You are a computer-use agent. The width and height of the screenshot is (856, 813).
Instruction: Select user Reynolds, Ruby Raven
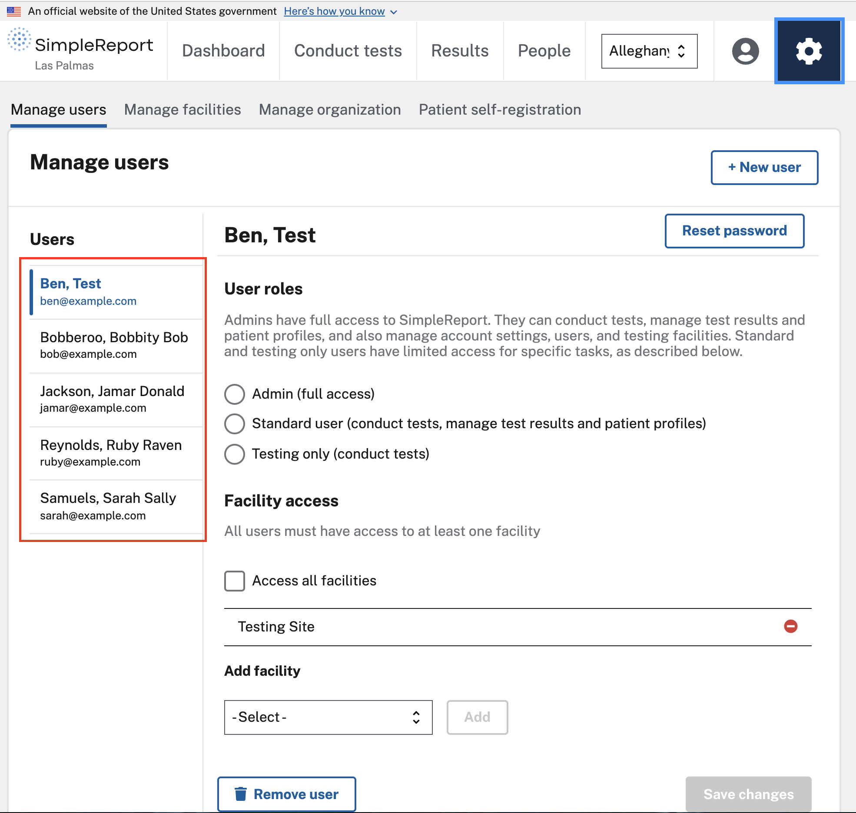[x=116, y=453]
